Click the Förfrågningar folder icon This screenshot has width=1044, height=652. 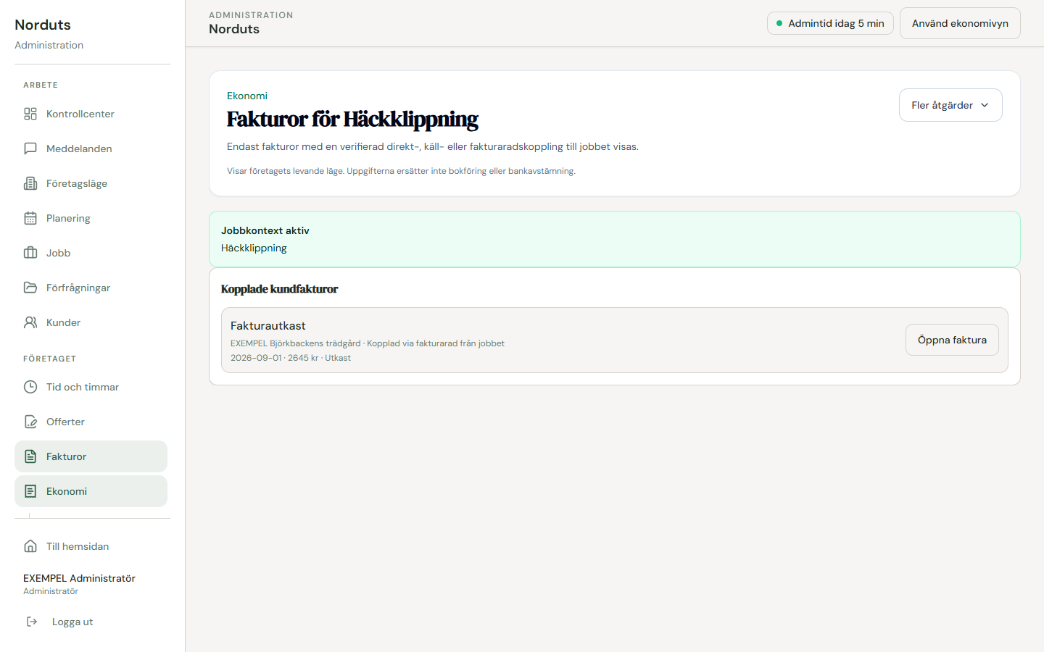[x=30, y=288]
